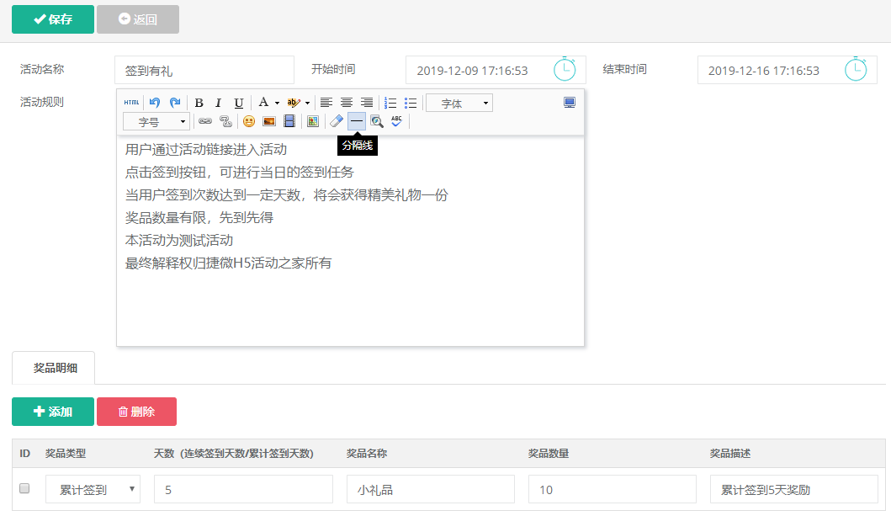
Task: Align text left
Action: point(326,103)
